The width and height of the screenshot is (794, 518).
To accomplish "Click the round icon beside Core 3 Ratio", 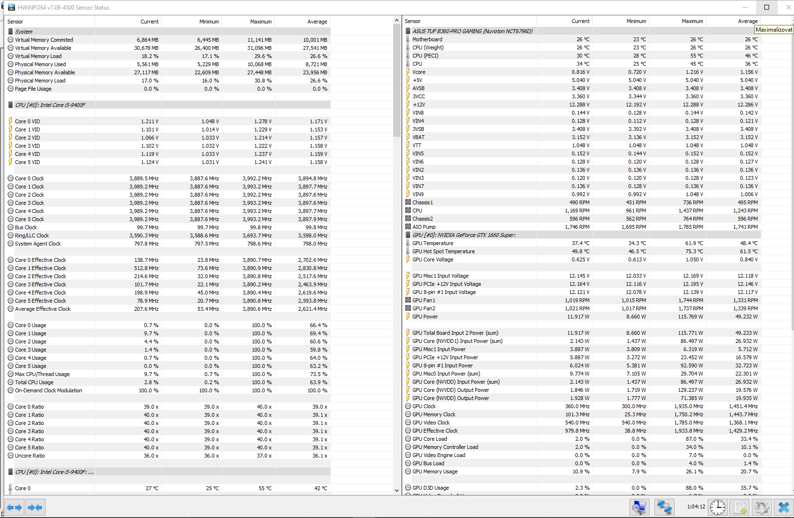I will click(x=11, y=431).
